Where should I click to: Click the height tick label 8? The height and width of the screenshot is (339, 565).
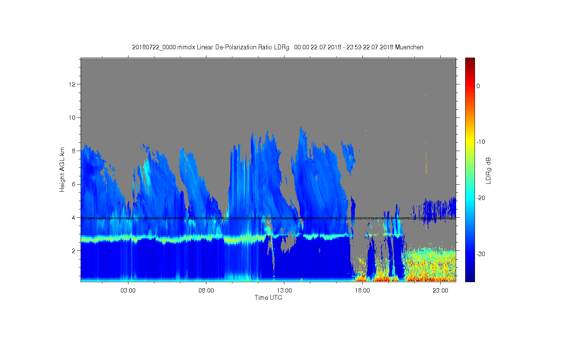(x=74, y=151)
